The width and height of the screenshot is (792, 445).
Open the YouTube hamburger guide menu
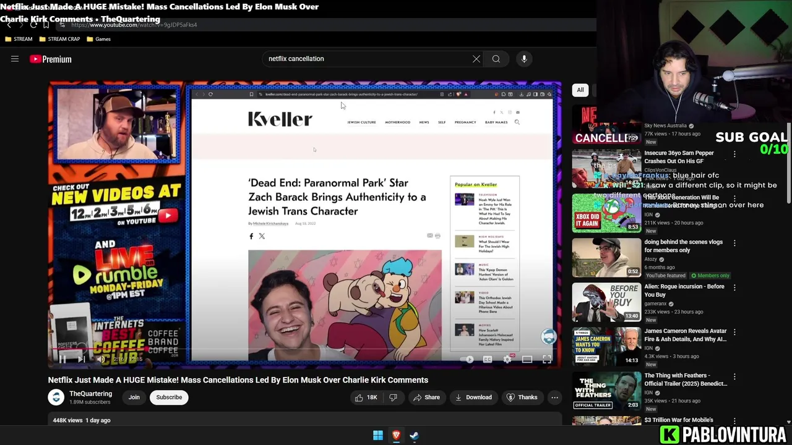(x=15, y=59)
